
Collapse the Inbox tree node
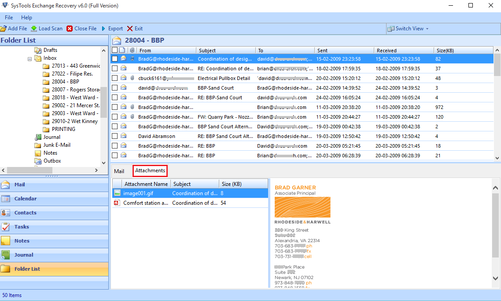pos(29,59)
